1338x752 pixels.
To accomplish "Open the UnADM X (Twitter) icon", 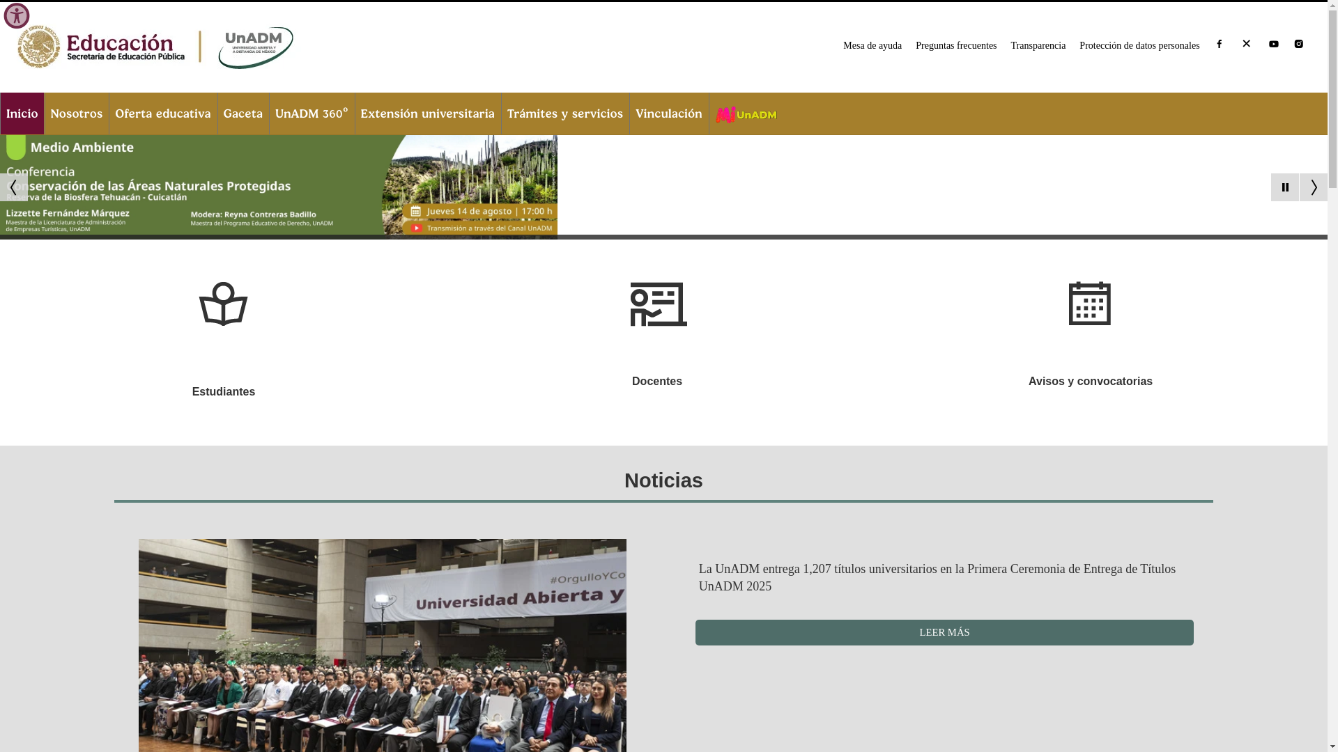I will coord(1247,44).
